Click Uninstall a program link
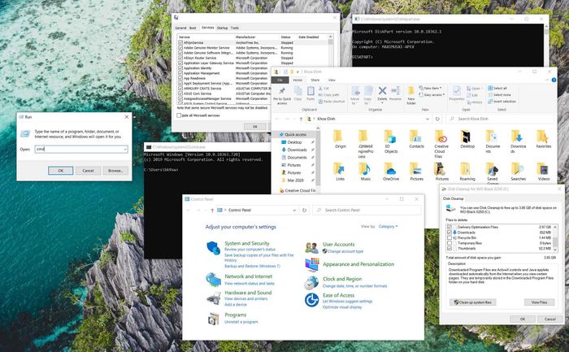Screen dimensions: 569x352 pos(242,322)
